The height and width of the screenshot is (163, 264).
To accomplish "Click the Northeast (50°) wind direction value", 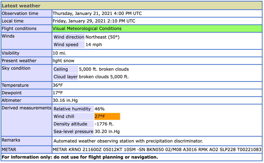I will (x=103, y=37).
